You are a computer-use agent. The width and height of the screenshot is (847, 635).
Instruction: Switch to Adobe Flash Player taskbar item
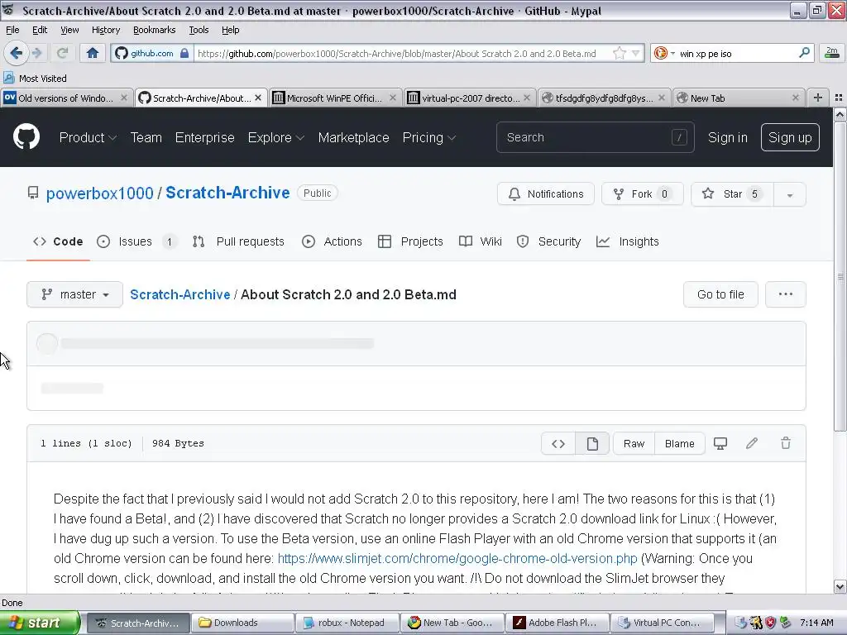(x=558, y=623)
